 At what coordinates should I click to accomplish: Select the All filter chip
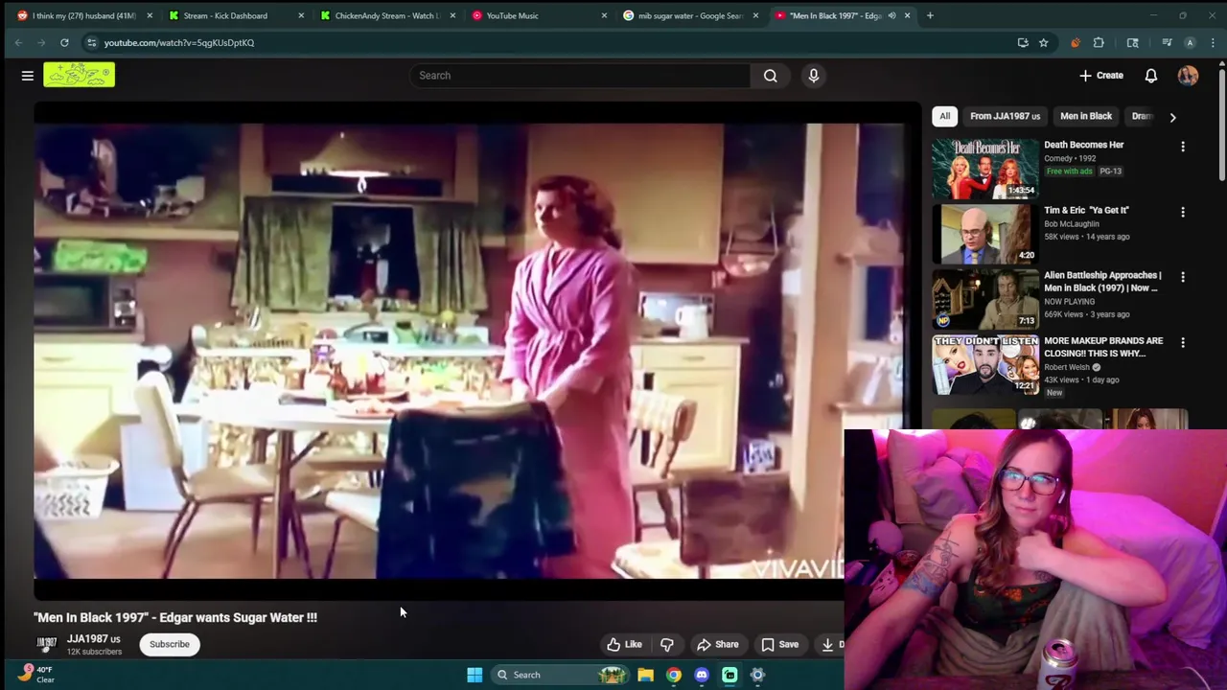tap(944, 116)
